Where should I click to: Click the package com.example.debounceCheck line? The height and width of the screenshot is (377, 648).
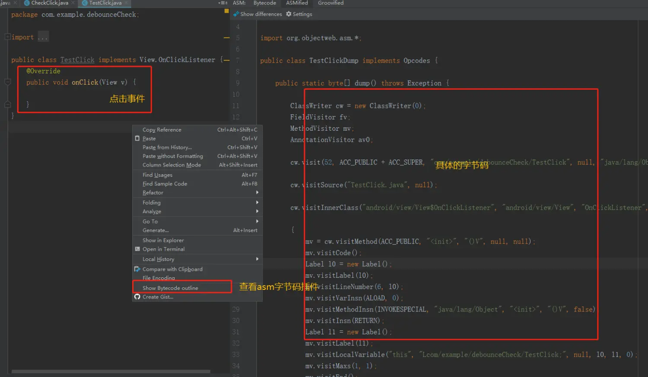click(x=75, y=15)
